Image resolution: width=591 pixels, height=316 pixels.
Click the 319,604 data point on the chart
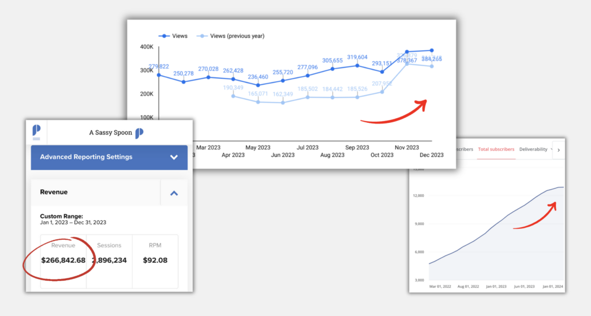click(358, 66)
